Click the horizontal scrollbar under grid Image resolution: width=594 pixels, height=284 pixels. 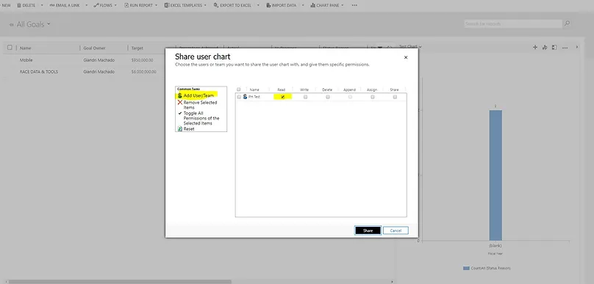click(x=119, y=281)
